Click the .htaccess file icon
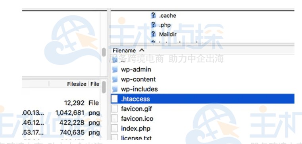 coord(115,99)
